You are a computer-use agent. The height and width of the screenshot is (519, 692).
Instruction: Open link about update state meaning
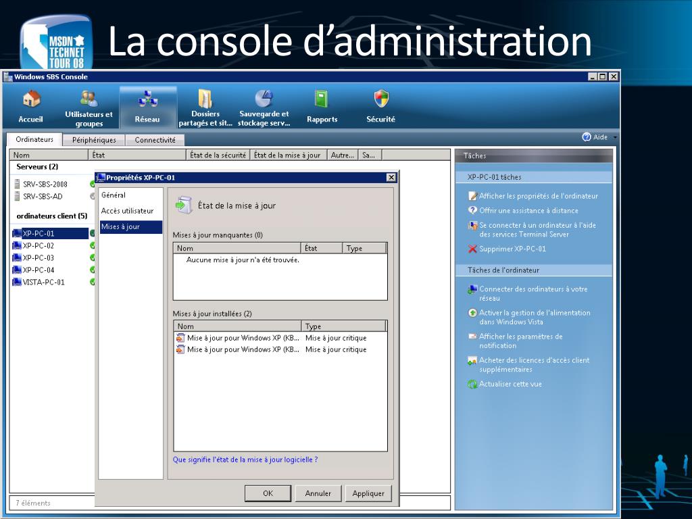(245, 460)
